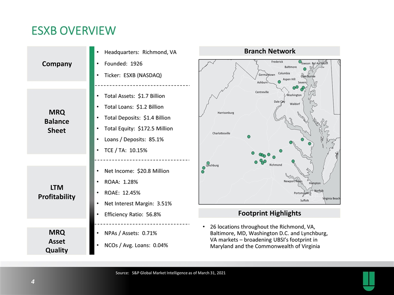Click the isolated branch dot east of Charlottesville
Viewport: 394px width, 295px height.
(249, 137)
